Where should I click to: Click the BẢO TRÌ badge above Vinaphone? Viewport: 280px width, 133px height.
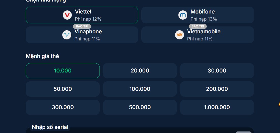coord(82,26)
